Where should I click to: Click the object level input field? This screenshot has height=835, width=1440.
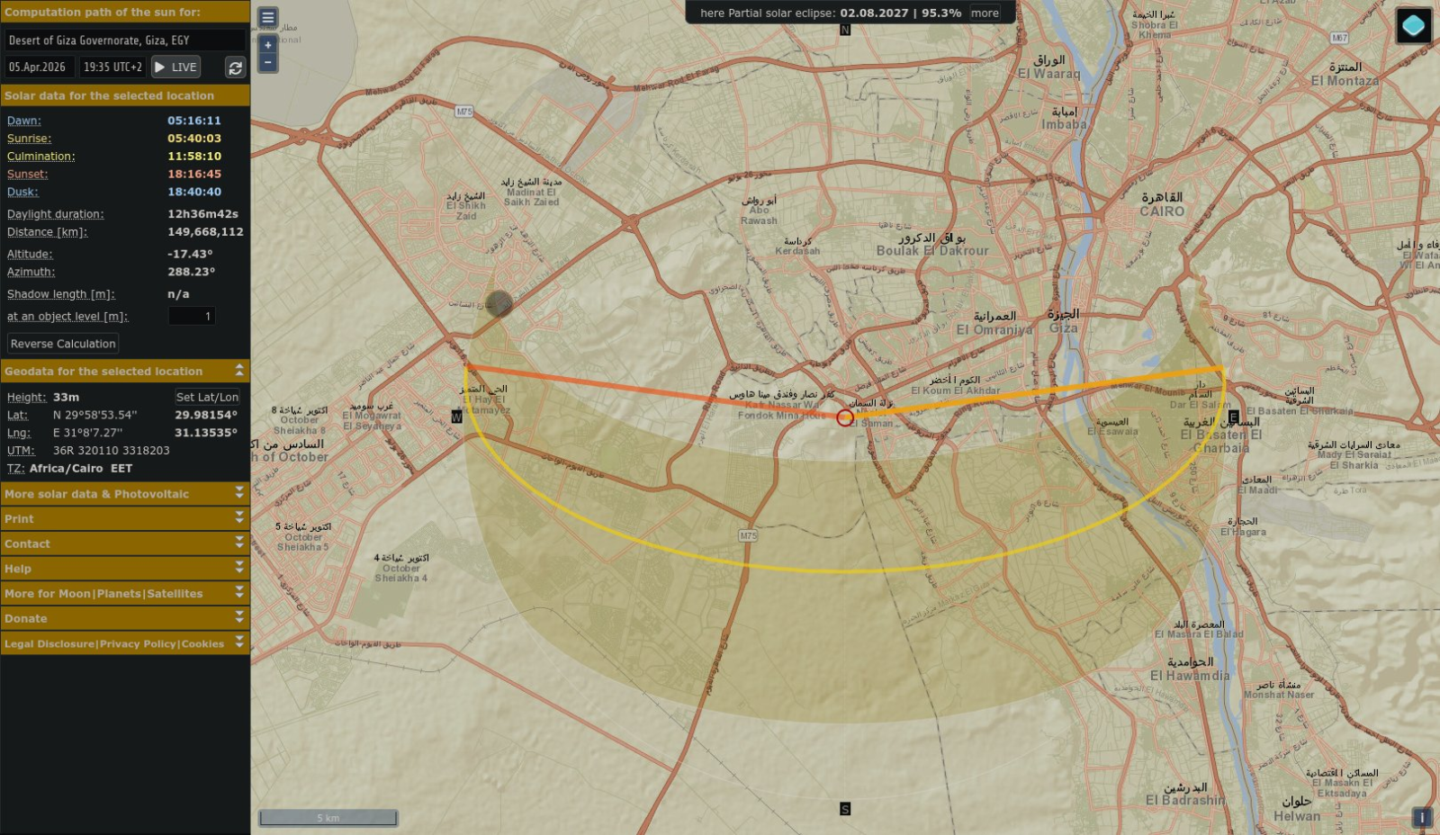point(192,316)
